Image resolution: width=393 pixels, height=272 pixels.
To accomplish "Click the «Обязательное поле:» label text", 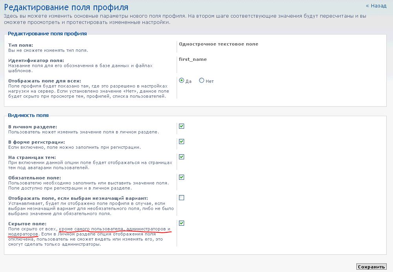I will [x=35, y=178].
